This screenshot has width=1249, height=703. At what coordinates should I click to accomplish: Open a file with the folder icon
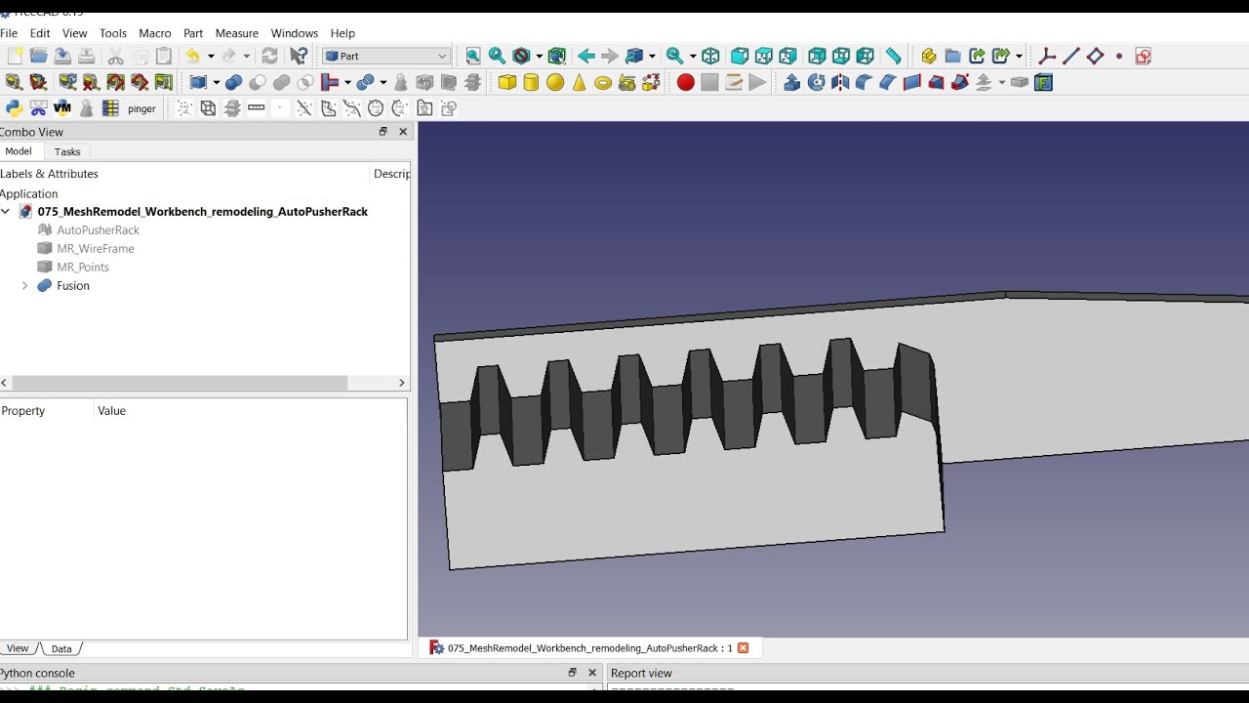[39, 57]
